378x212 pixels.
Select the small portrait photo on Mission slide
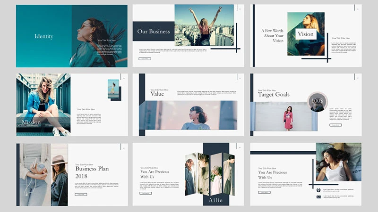coord(113,89)
